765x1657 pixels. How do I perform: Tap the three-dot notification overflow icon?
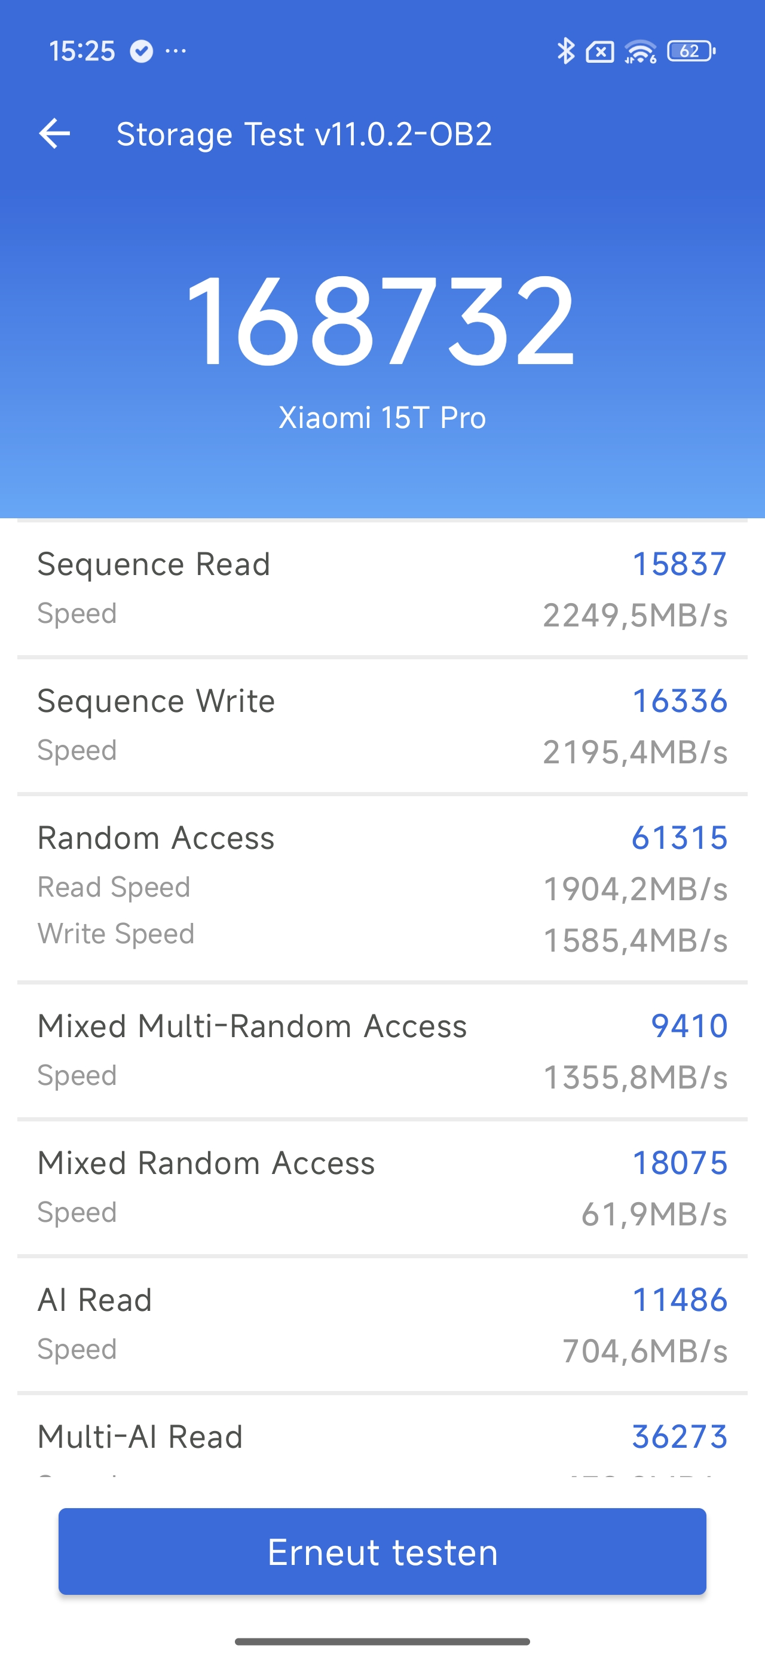176,51
